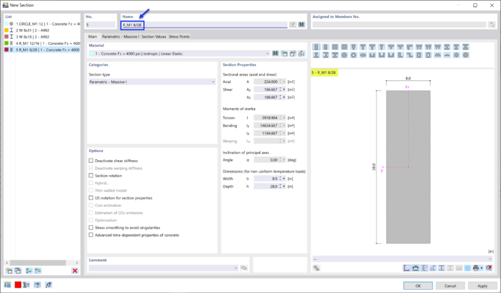Screen dimensions: 501x293
Task: Select the hexagon section shape
Action: click(x=457, y=55)
